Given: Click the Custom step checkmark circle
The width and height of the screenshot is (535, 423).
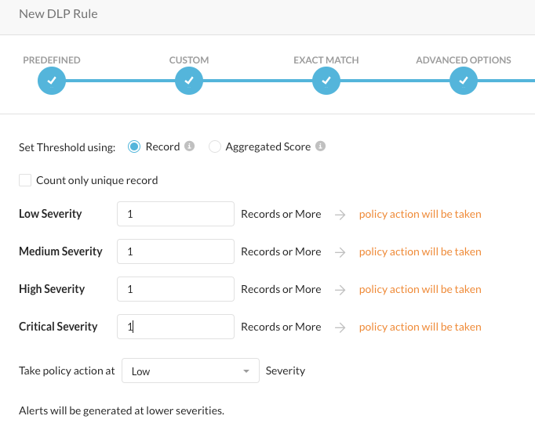Looking at the screenshot, I should [189, 81].
